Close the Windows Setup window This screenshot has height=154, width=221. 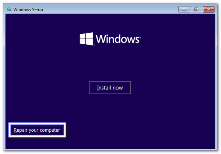click(208, 9)
